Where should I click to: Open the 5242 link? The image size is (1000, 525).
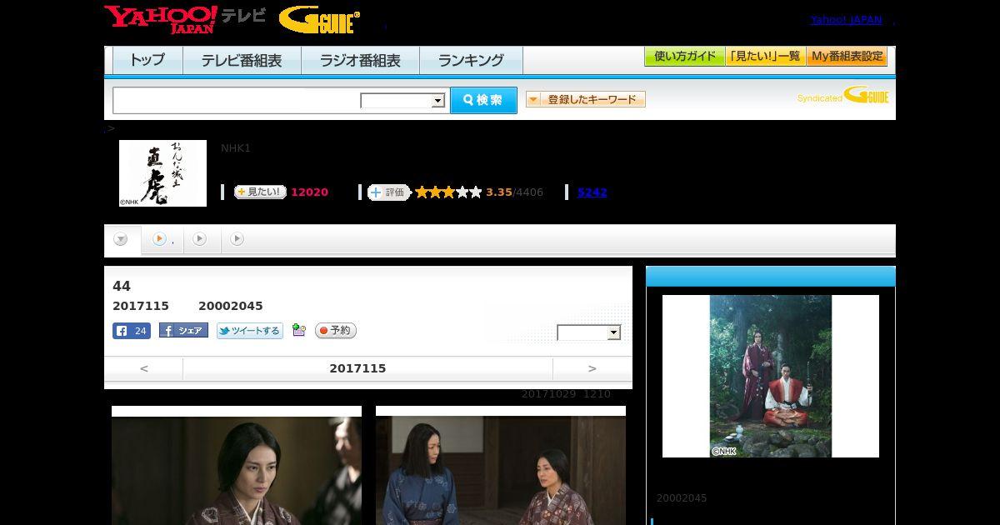pyautogui.click(x=592, y=192)
